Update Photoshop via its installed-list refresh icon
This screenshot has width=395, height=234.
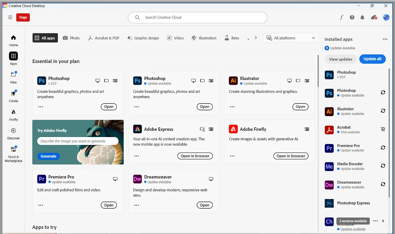click(x=383, y=93)
